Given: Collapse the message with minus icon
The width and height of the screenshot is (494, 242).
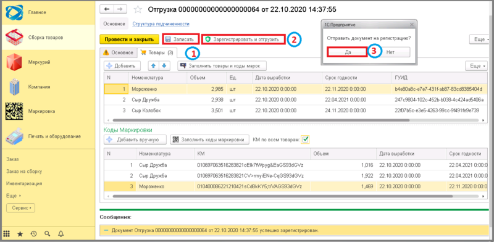Looking at the screenshot, I should click(x=106, y=230).
